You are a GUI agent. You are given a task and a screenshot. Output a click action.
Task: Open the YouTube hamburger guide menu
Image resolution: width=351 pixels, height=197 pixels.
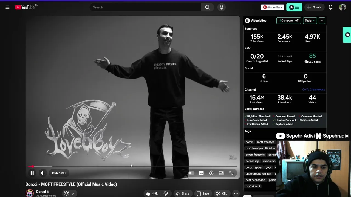pyautogui.click(x=7, y=7)
